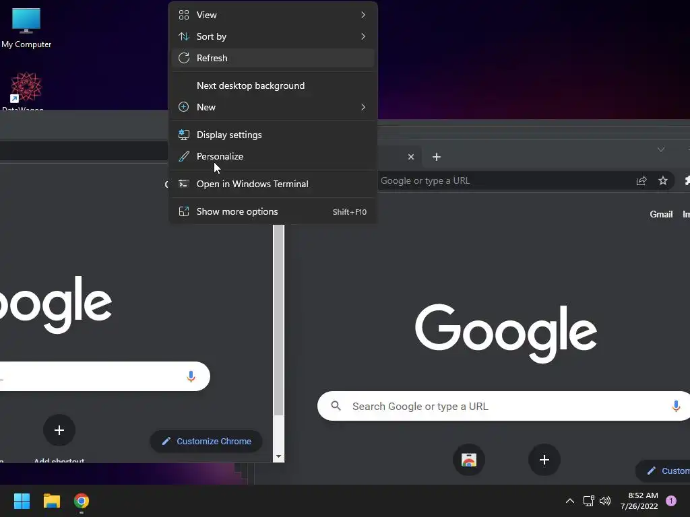Click the tab search chevron in right Chrome
Image resolution: width=690 pixels, height=517 pixels.
pos(660,149)
